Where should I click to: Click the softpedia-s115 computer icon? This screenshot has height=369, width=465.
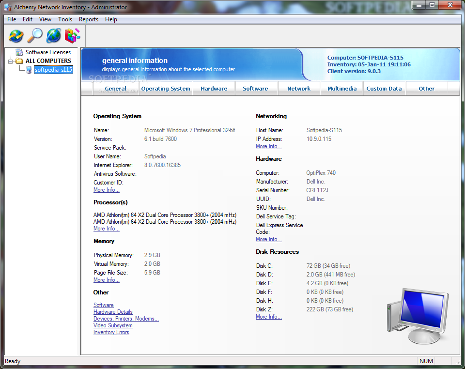click(29, 70)
